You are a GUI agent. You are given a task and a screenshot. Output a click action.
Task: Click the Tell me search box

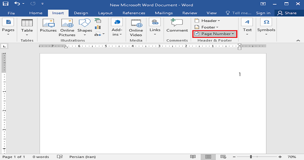238,13
